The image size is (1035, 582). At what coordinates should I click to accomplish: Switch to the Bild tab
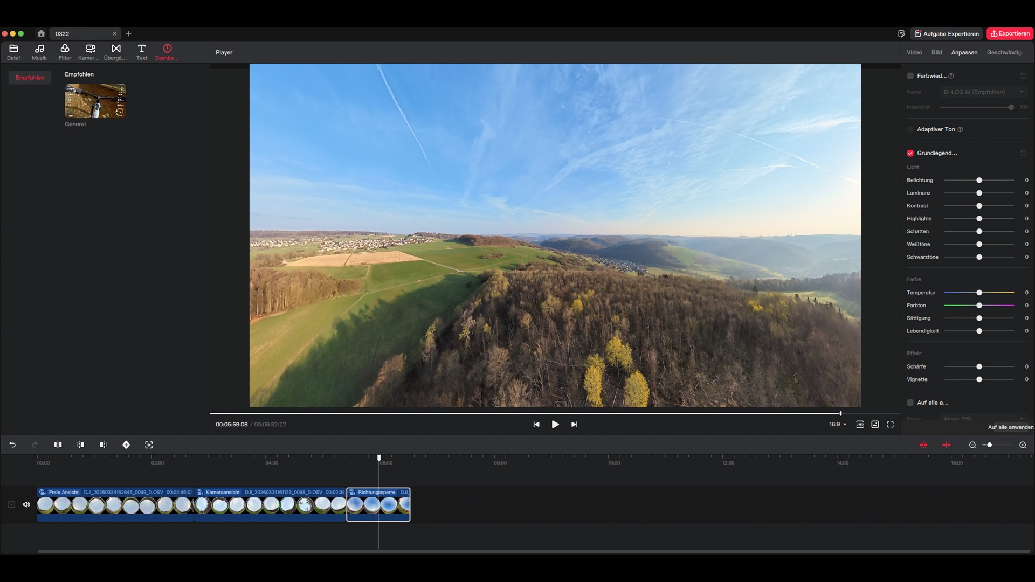tap(936, 52)
